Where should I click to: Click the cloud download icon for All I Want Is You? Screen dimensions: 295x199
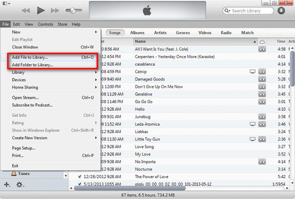(x=262, y=49)
